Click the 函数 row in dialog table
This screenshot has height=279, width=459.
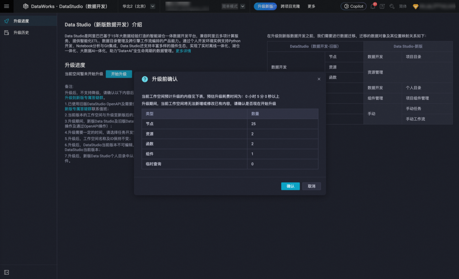pyautogui.click(x=230, y=144)
